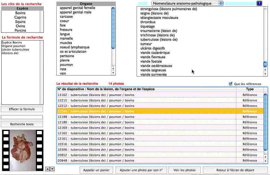Click the "Effacer la formule" button
Screen dimensions: 270x175
22,109
